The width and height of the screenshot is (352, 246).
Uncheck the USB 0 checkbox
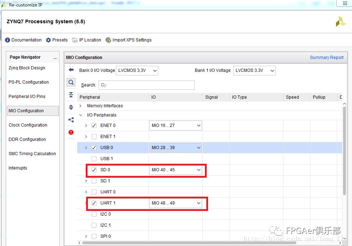(x=94, y=148)
